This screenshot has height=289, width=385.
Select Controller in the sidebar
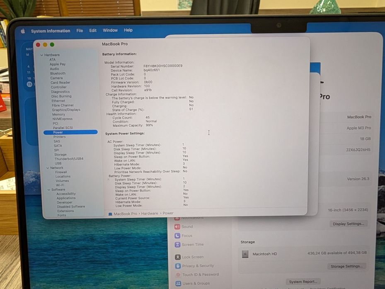tap(59, 87)
